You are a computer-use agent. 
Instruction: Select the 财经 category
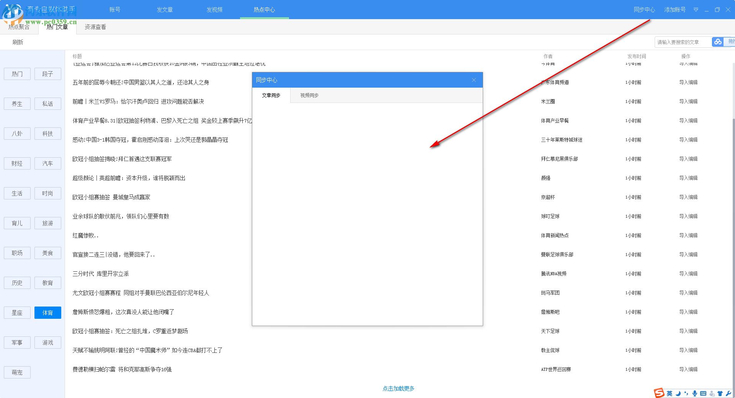click(17, 163)
